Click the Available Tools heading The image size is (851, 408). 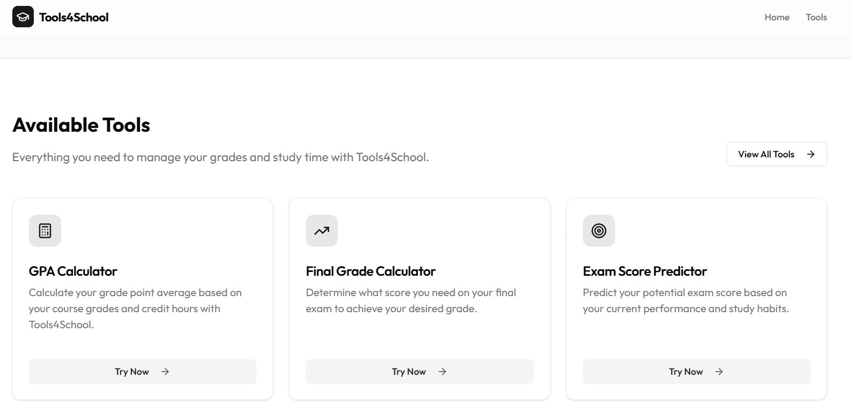coord(81,125)
